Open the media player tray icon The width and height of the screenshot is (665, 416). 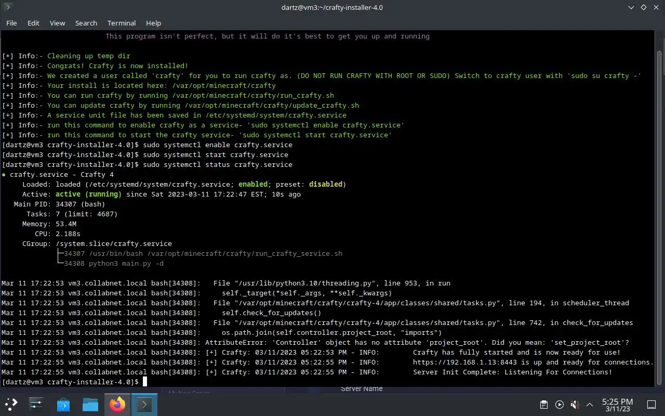pos(559,405)
